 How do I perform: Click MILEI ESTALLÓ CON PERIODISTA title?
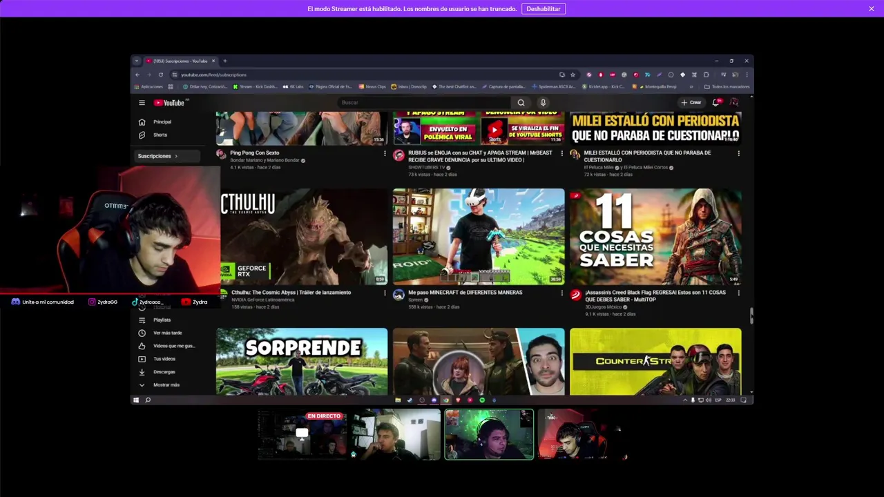point(647,157)
